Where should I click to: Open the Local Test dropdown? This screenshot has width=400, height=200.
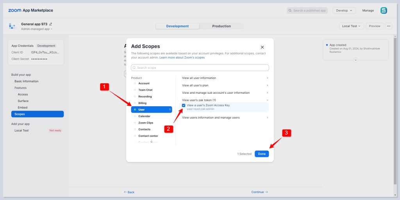352,26
